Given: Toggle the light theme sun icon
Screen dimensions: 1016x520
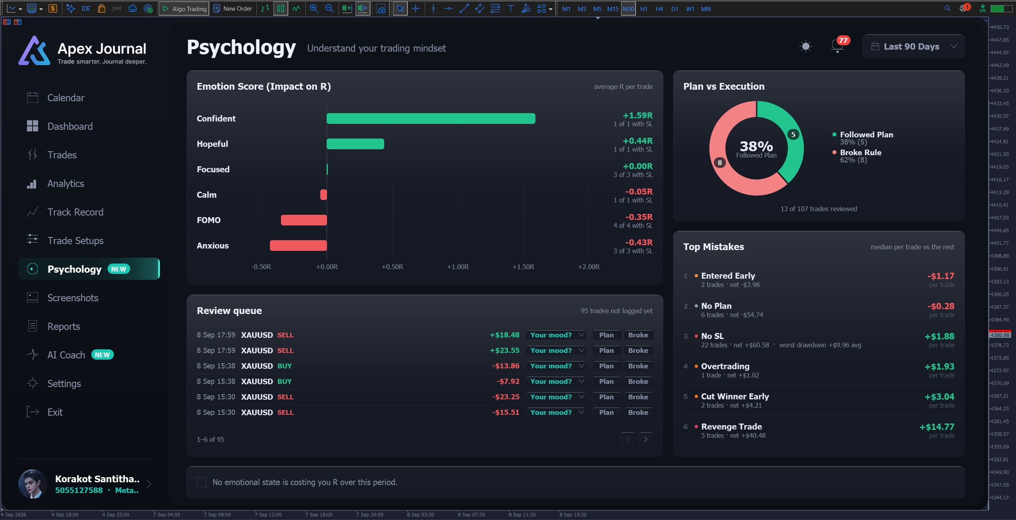Looking at the screenshot, I should click(806, 47).
